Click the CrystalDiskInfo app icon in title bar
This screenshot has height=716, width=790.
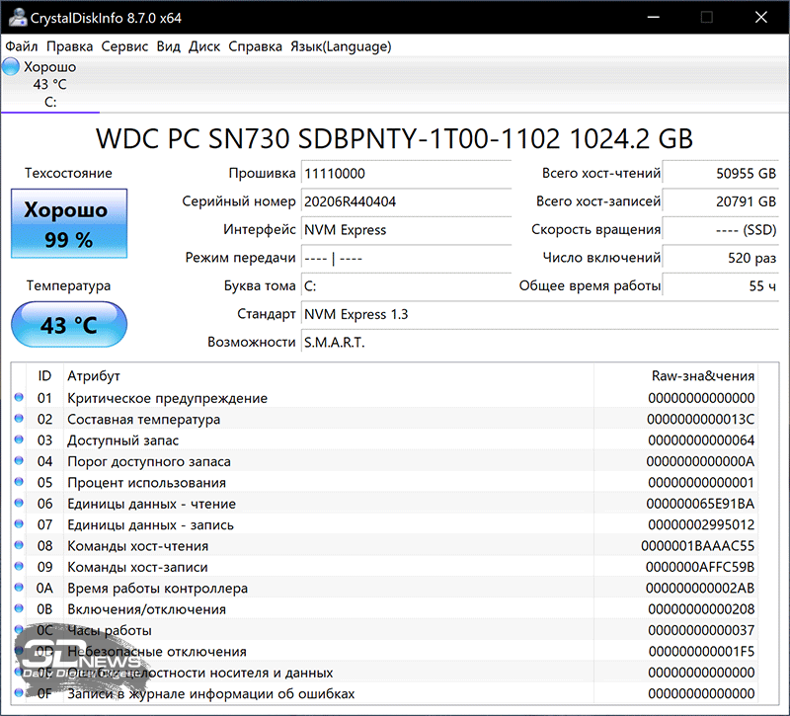pos(18,18)
